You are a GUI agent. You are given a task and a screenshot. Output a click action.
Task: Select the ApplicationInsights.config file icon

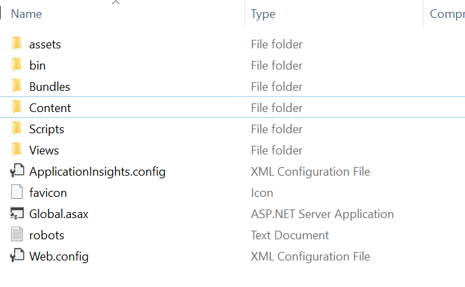pos(17,171)
